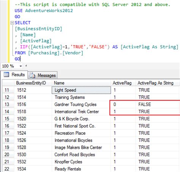Select the ActiveFlag column header
The width and height of the screenshot is (180, 172).
pos(123,83)
